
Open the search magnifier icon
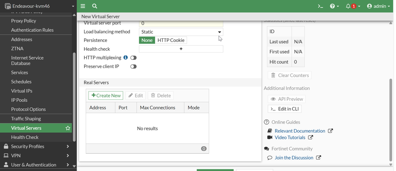click(x=94, y=6)
